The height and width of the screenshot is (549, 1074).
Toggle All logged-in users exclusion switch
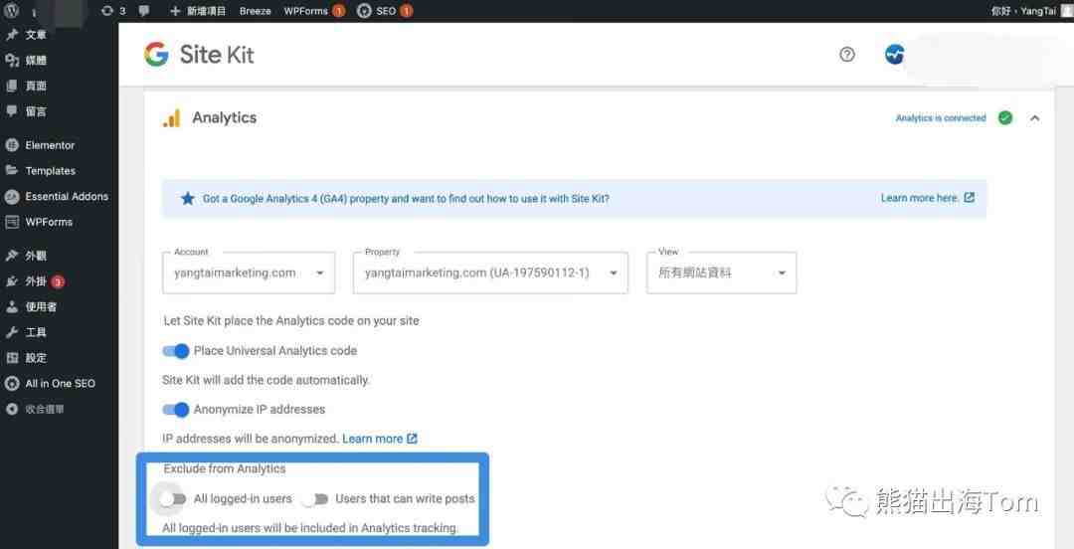pyautogui.click(x=173, y=499)
